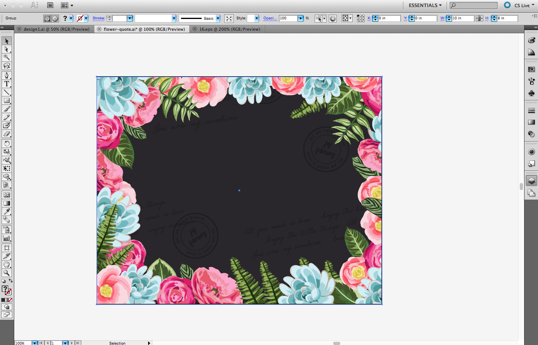Toggle Edit Clipping Path in control bar
The image size is (538, 345).
click(x=47, y=19)
